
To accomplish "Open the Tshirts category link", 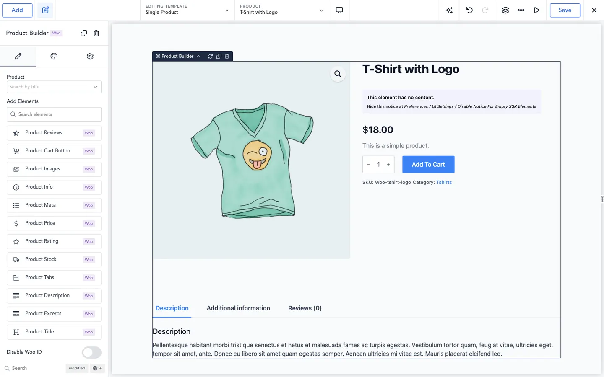I will [444, 182].
